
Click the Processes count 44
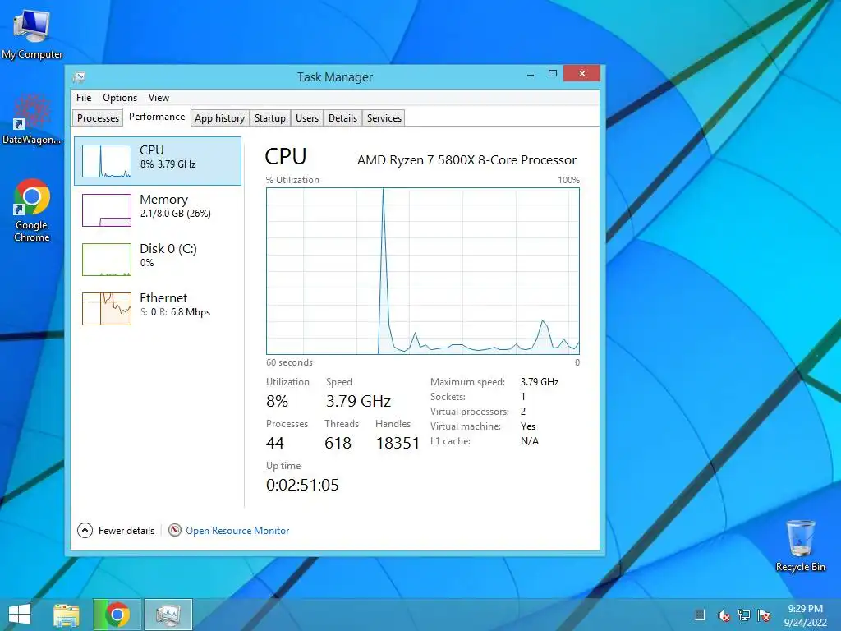click(274, 443)
